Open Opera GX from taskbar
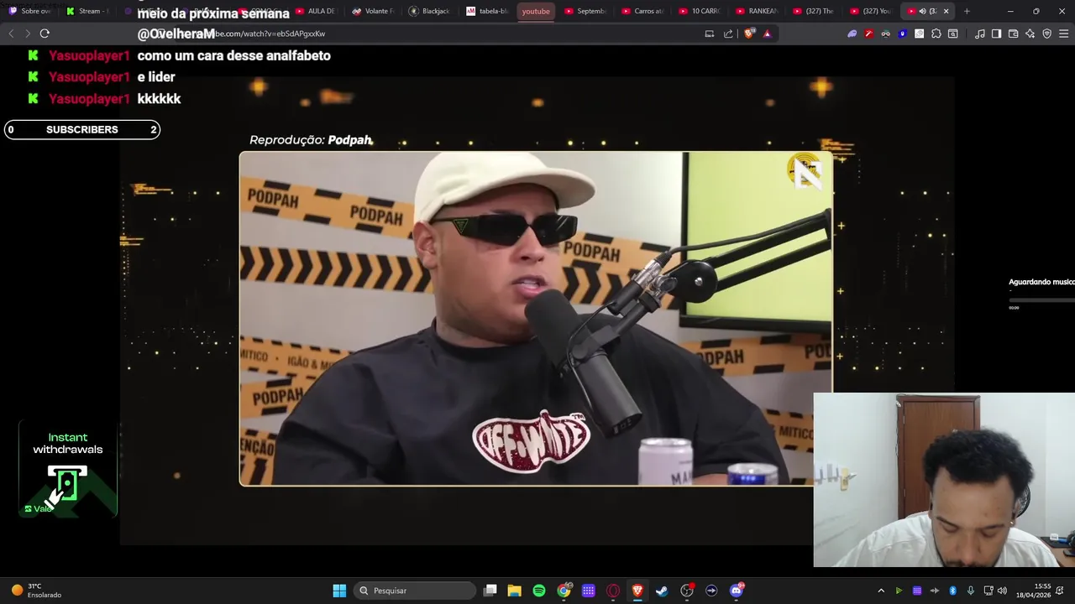 pos(613,591)
